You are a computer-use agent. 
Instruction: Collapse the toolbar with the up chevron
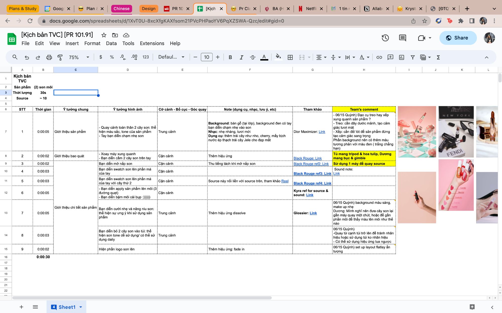coord(486,57)
